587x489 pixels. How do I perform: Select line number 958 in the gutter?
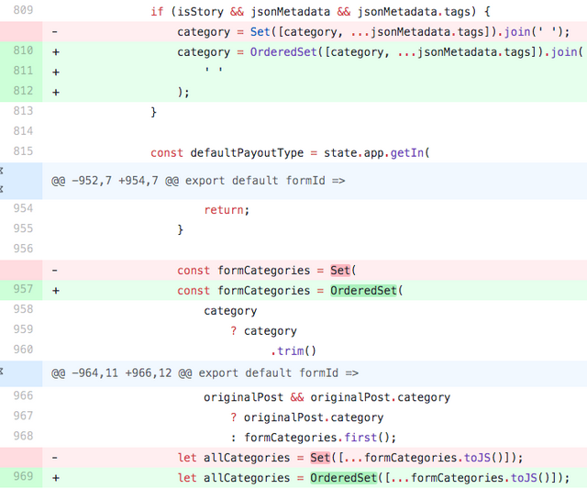[x=23, y=310]
